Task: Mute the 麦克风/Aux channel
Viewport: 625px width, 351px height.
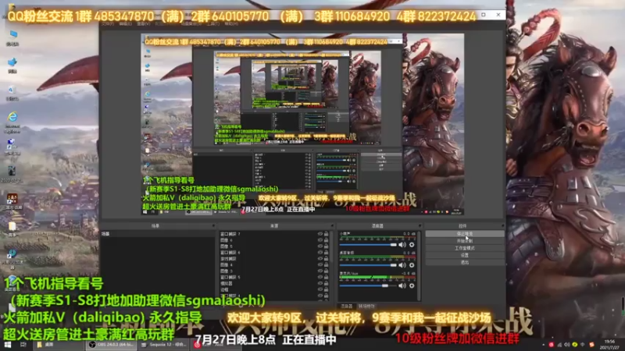Action: point(402,285)
